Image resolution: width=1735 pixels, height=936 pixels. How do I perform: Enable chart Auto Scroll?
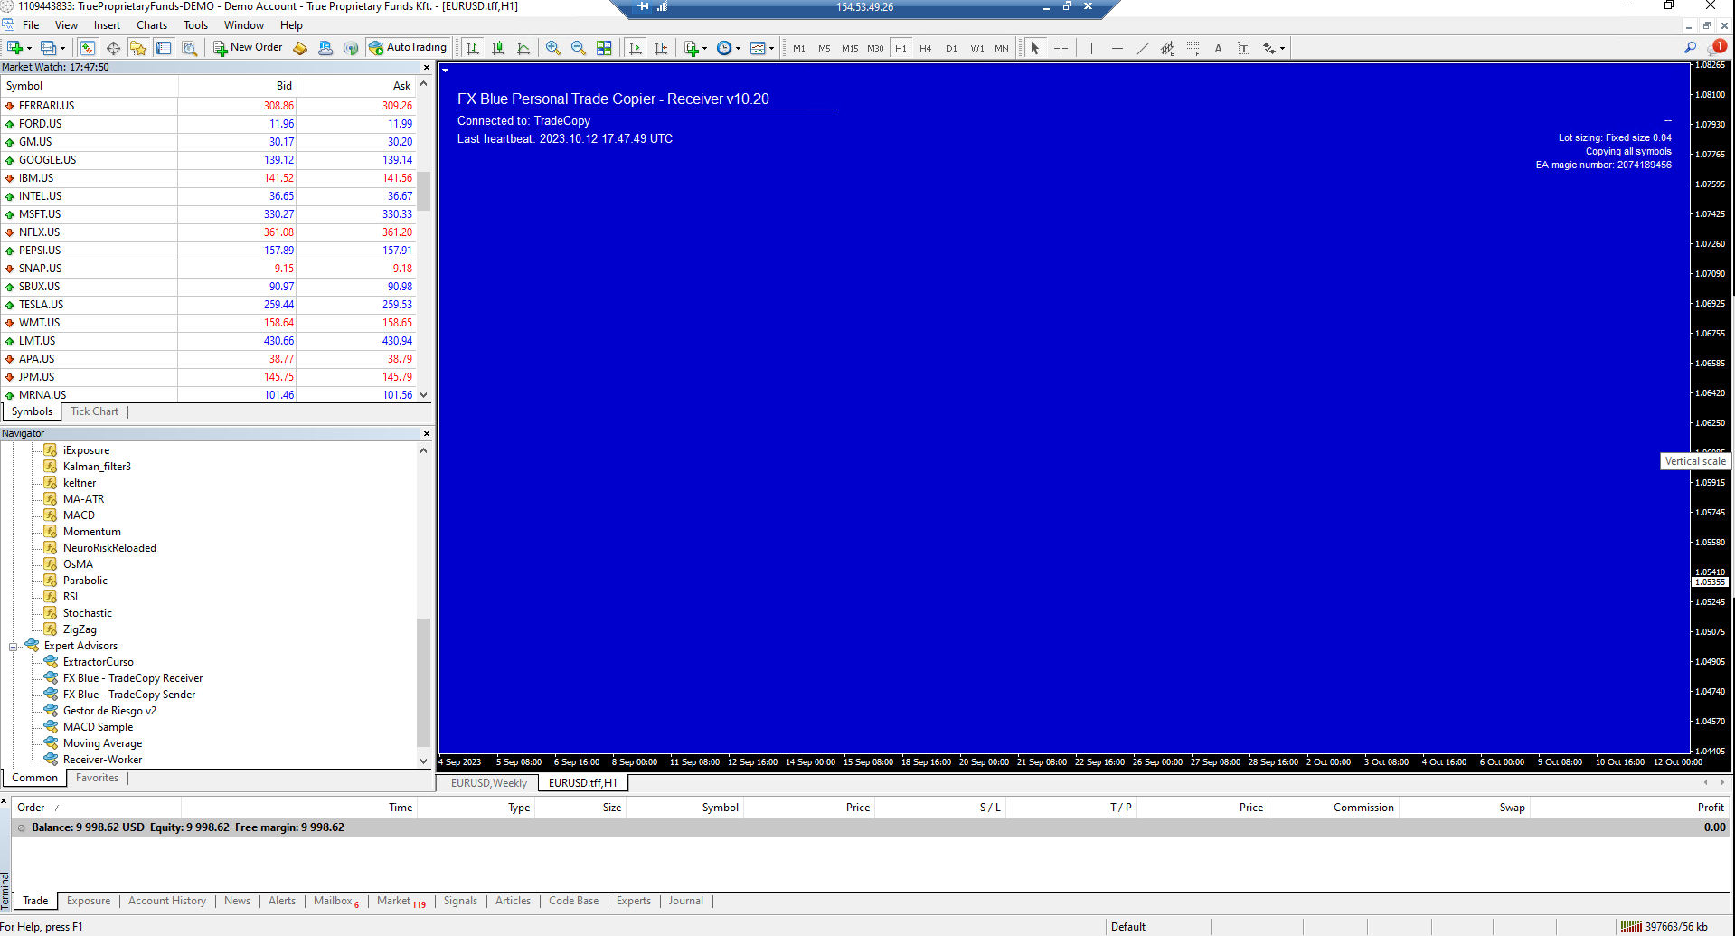point(636,48)
